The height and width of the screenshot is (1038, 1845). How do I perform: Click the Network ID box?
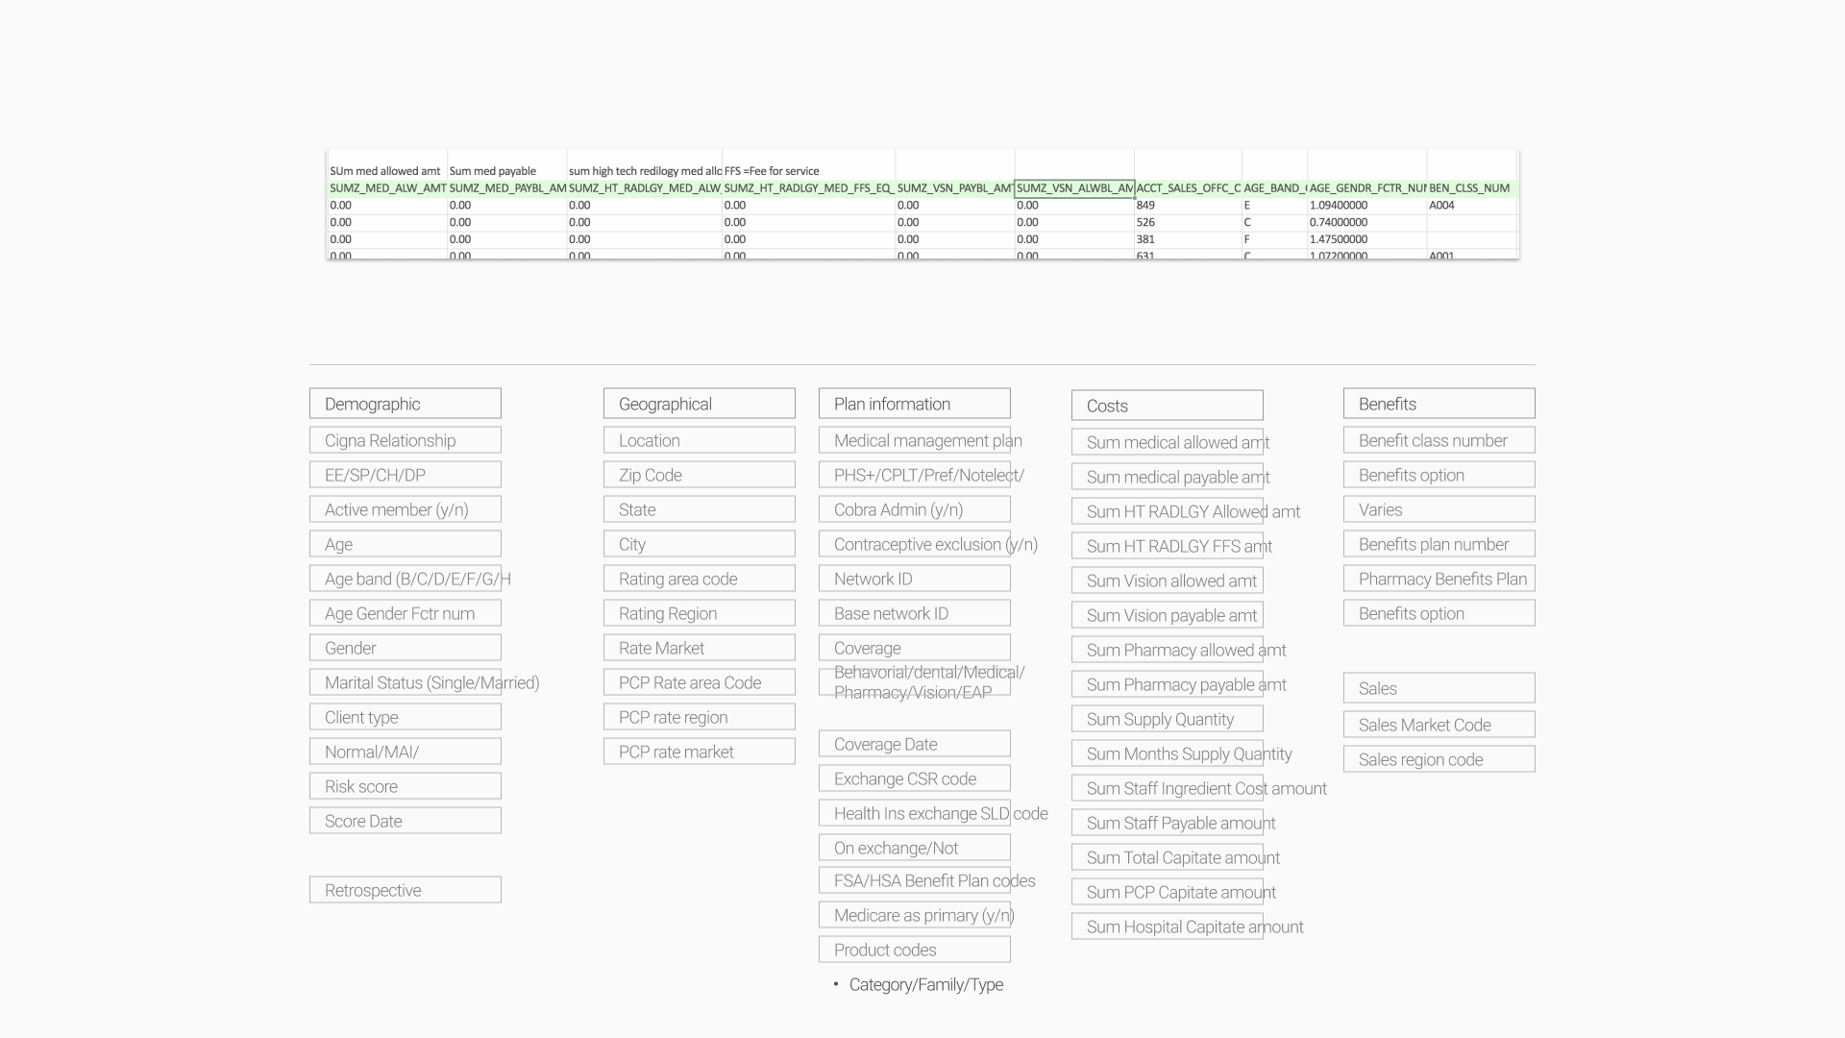[x=915, y=579]
